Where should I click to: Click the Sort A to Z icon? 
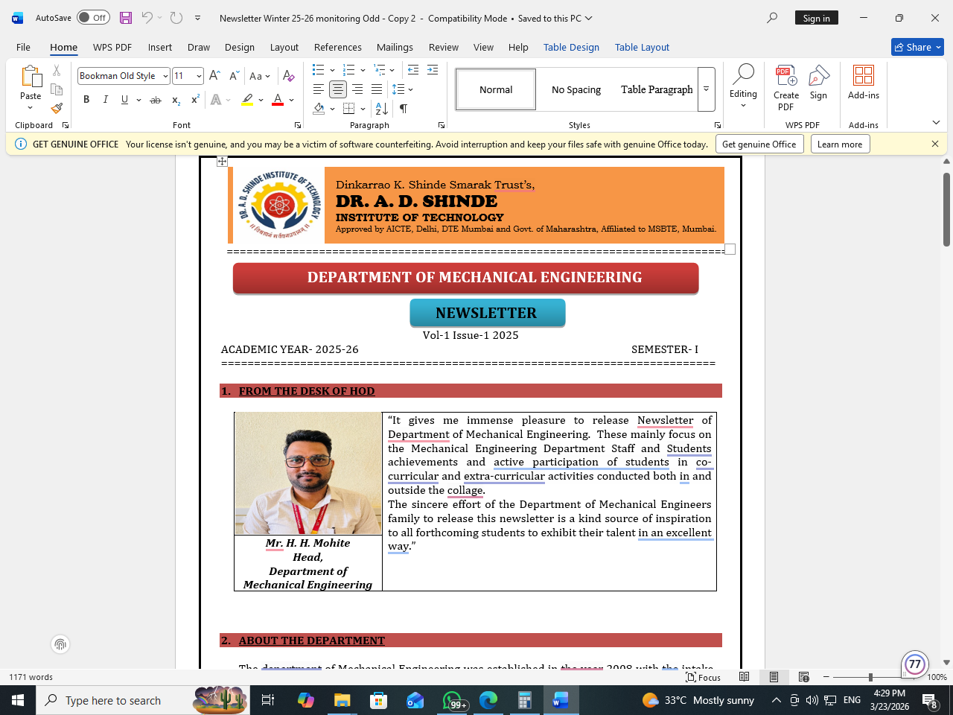pos(382,109)
